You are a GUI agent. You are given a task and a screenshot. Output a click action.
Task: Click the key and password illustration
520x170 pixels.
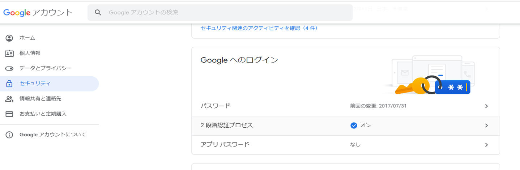tap(430, 77)
